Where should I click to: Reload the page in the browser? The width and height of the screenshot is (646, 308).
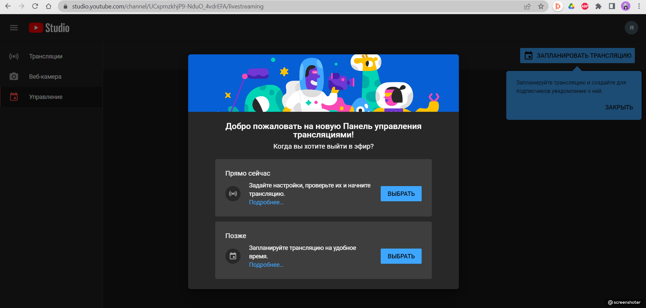coord(35,6)
